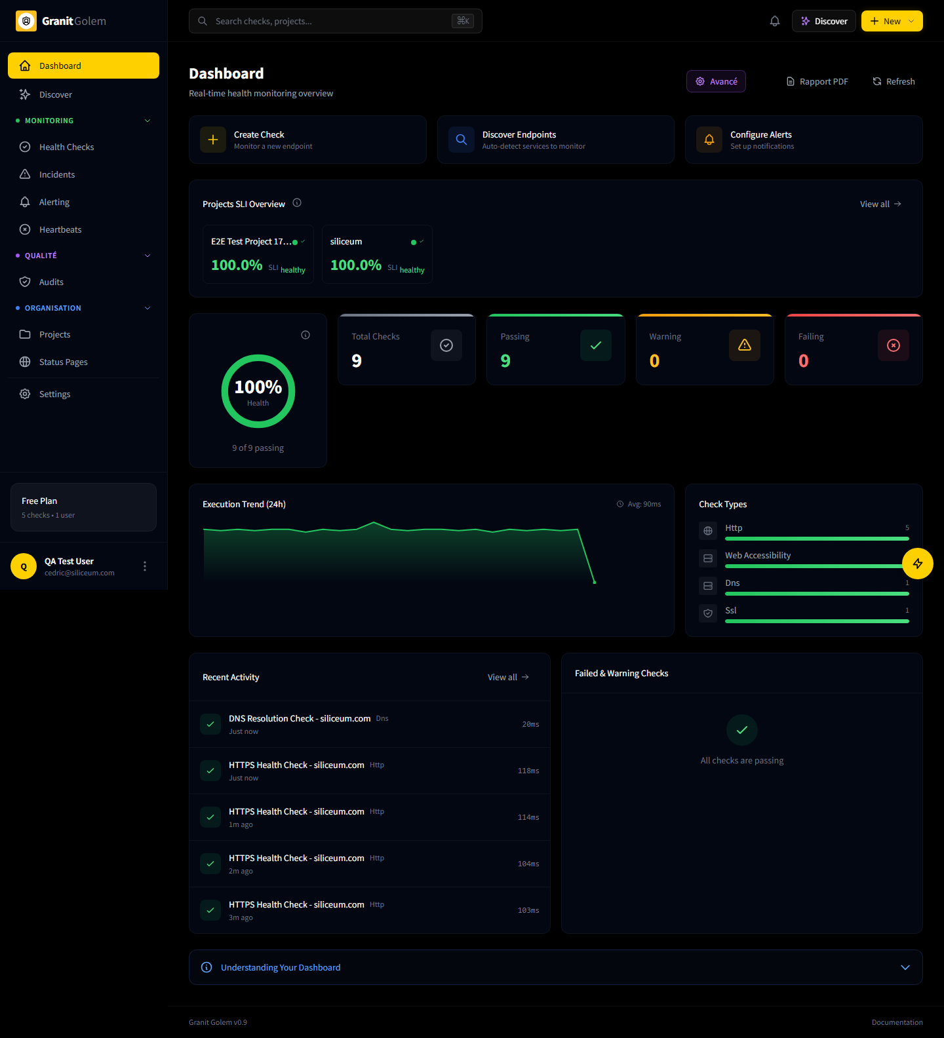Open Dashboard in the sidebar

tap(83, 66)
